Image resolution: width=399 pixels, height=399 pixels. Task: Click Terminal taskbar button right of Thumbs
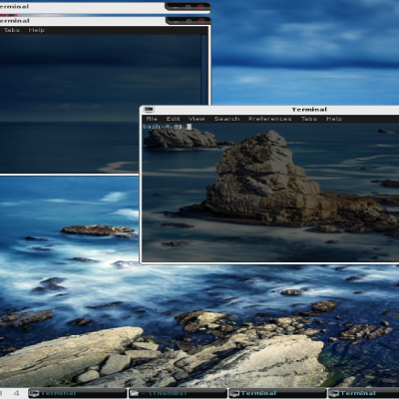pyautogui.click(x=277, y=394)
